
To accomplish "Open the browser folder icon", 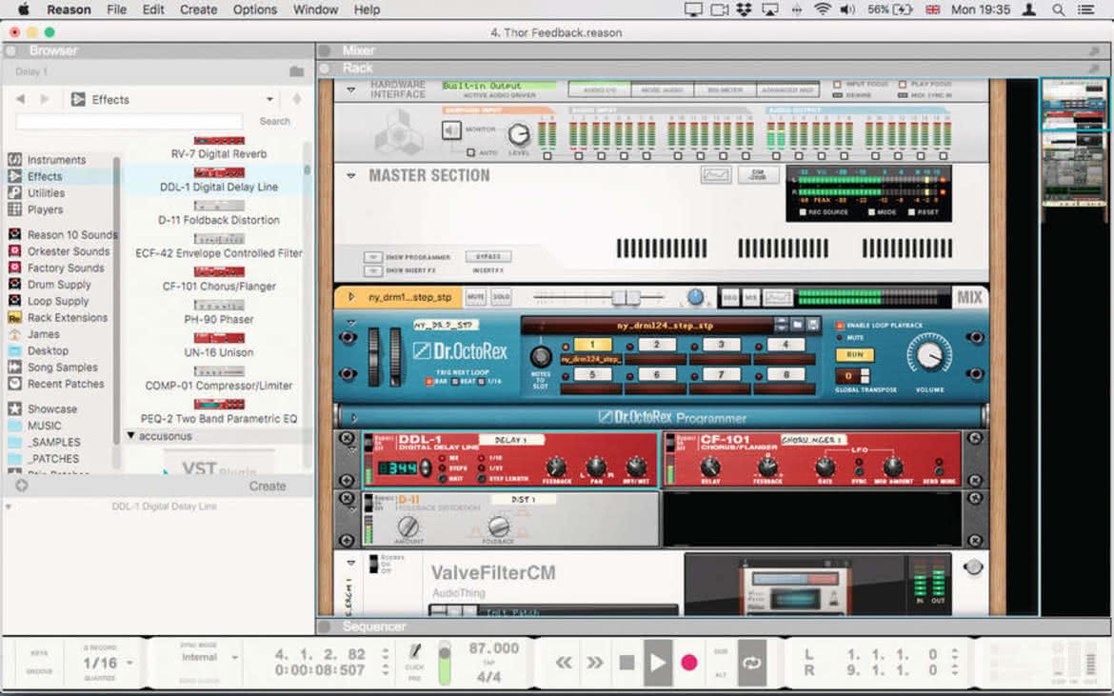I will (297, 71).
